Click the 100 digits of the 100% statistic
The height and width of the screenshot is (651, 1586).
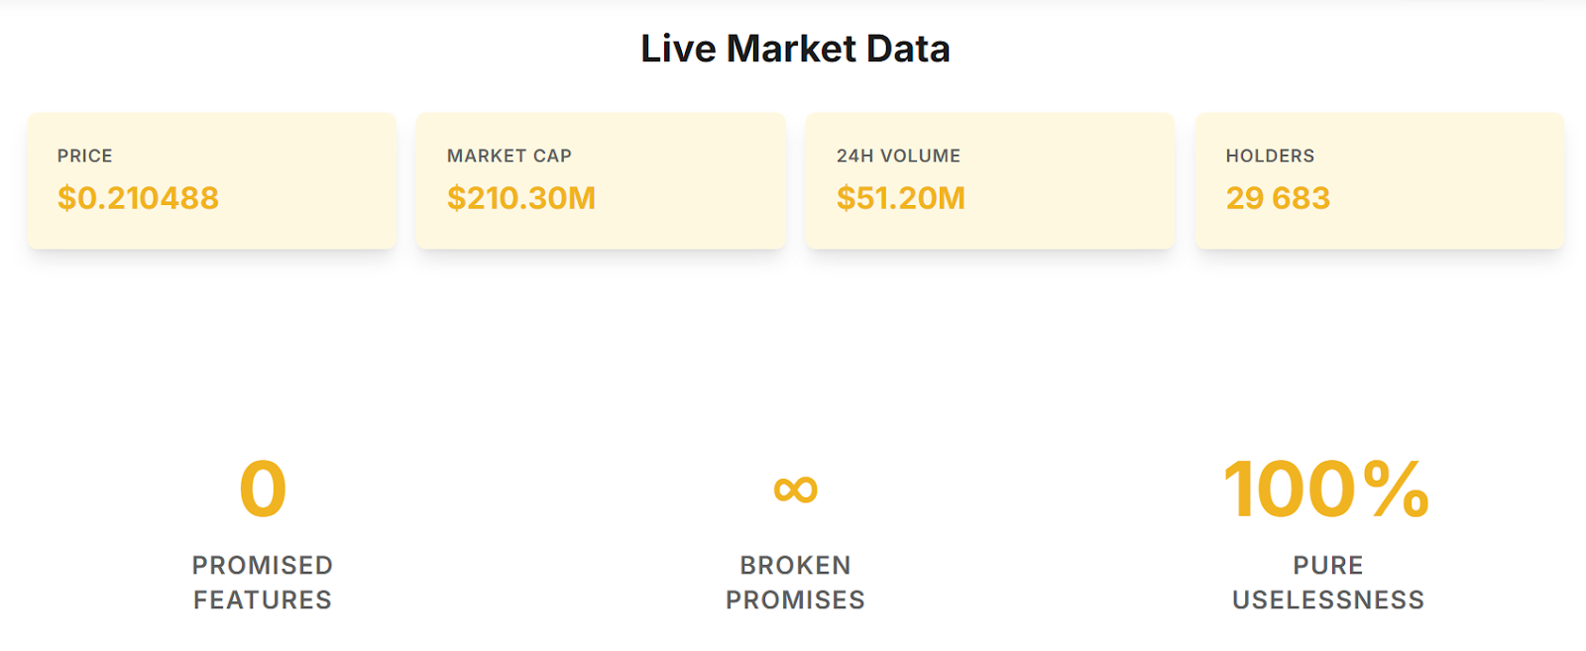[x=1290, y=488]
